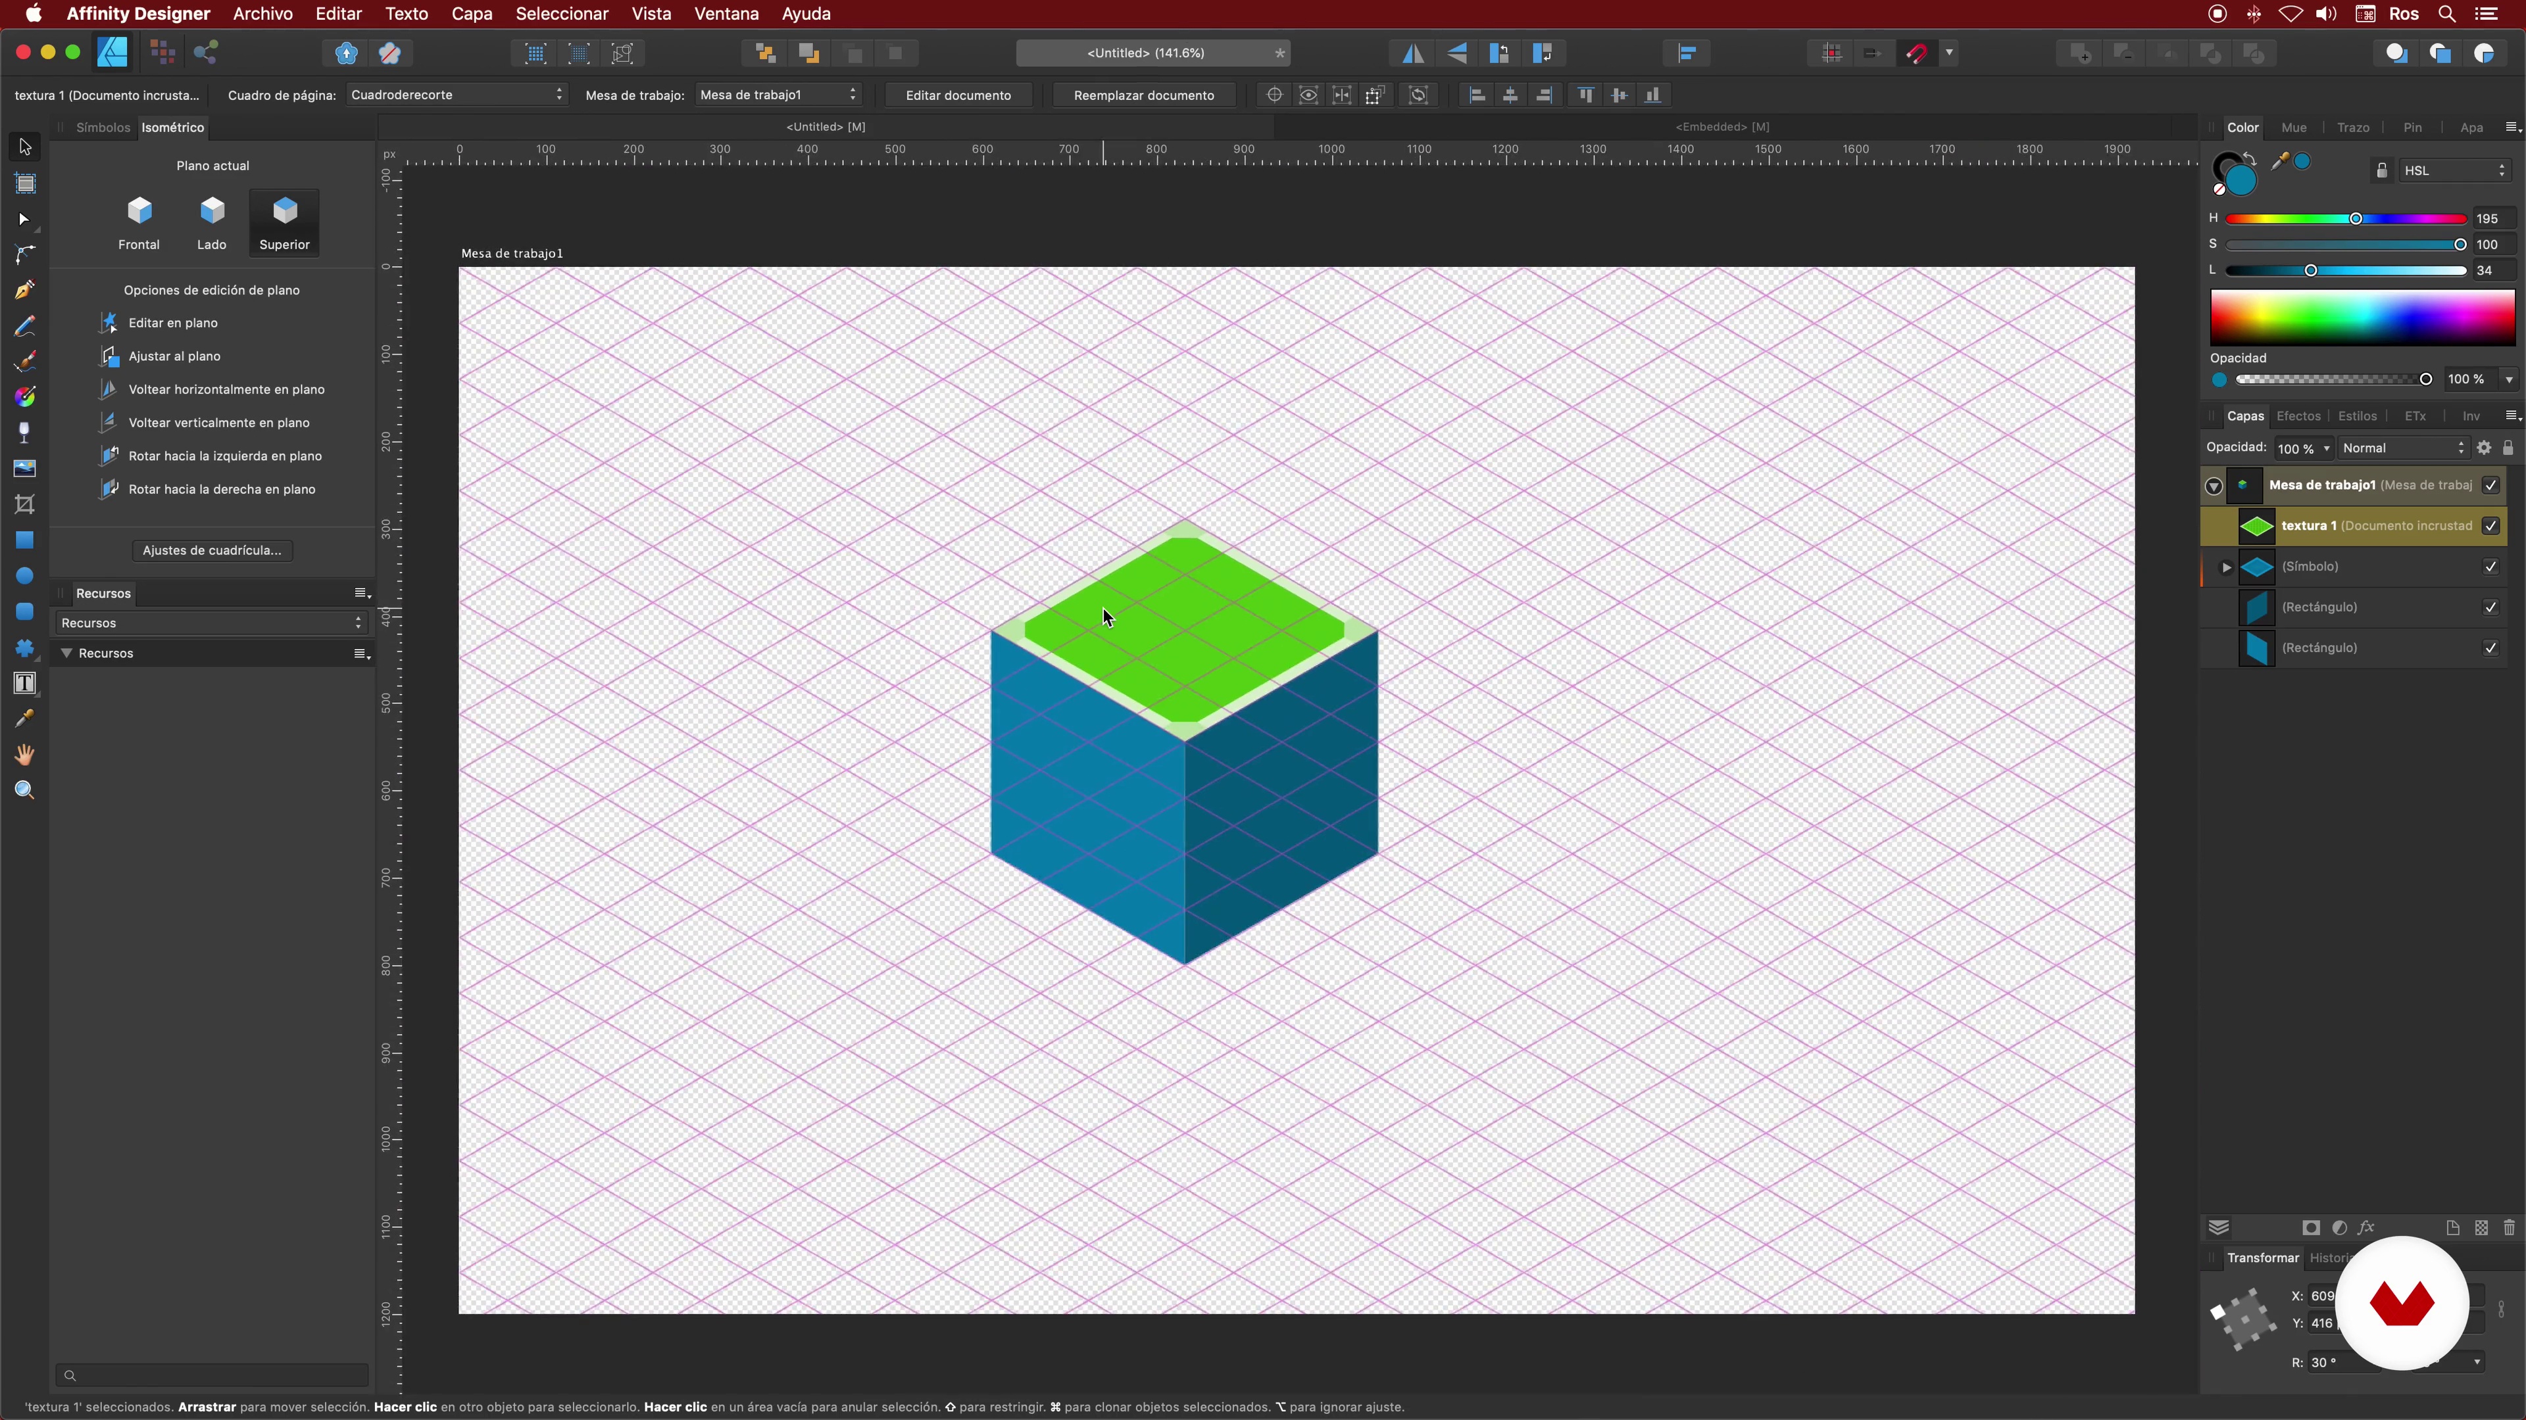Open snapping options dropdown arrow
The width and height of the screenshot is (2526, 1420).
click(x=1950, y=53)
